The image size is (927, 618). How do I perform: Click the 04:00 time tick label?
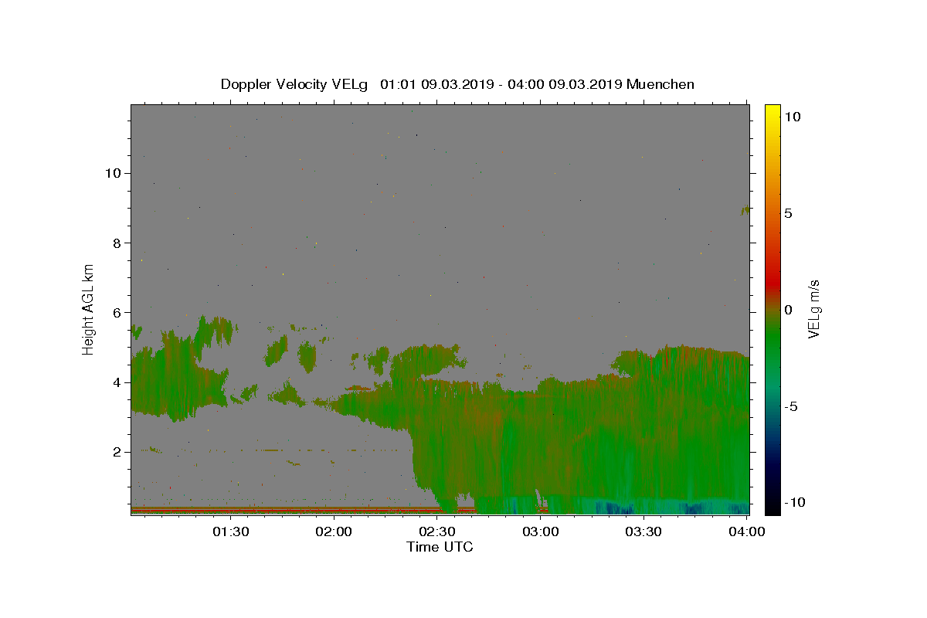coord(747,531)
